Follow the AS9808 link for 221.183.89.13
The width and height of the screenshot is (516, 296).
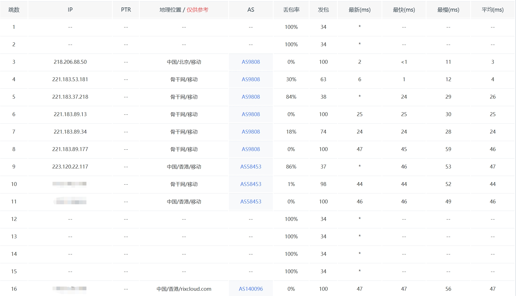(x=251, y=114)
